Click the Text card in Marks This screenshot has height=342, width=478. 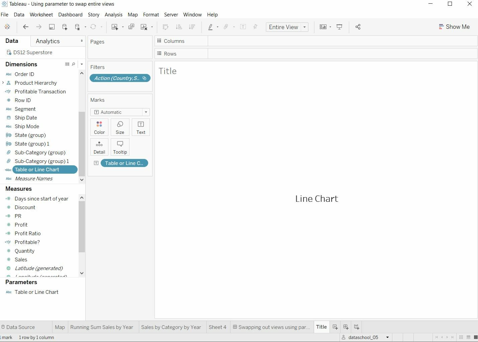click(x=141, y=127)
